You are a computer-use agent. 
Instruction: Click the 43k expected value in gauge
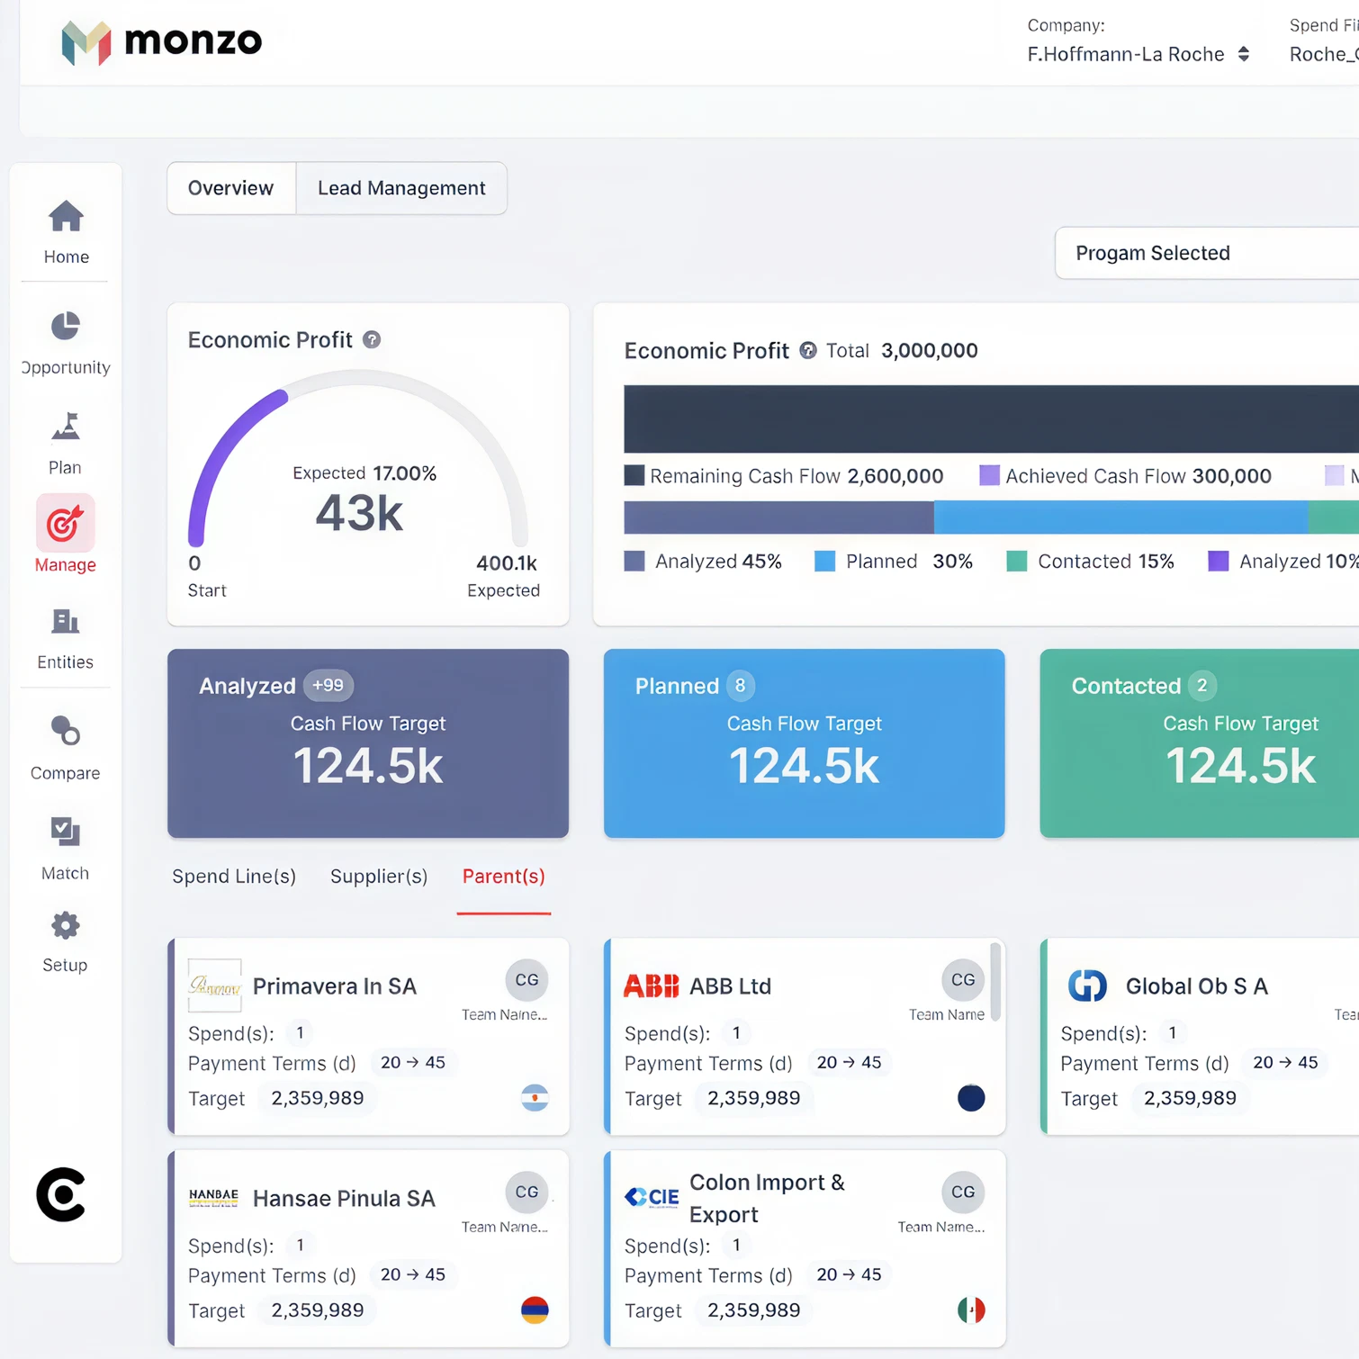[x=359, y=514]
